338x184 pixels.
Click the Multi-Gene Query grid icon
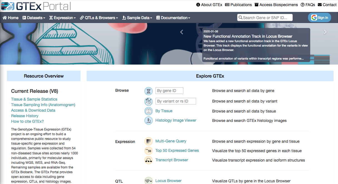tap(149, 141)
